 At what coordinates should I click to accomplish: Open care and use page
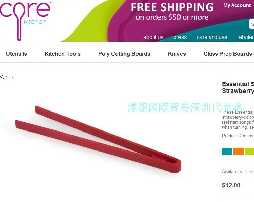pyautogui.click(x=212, y=37)
